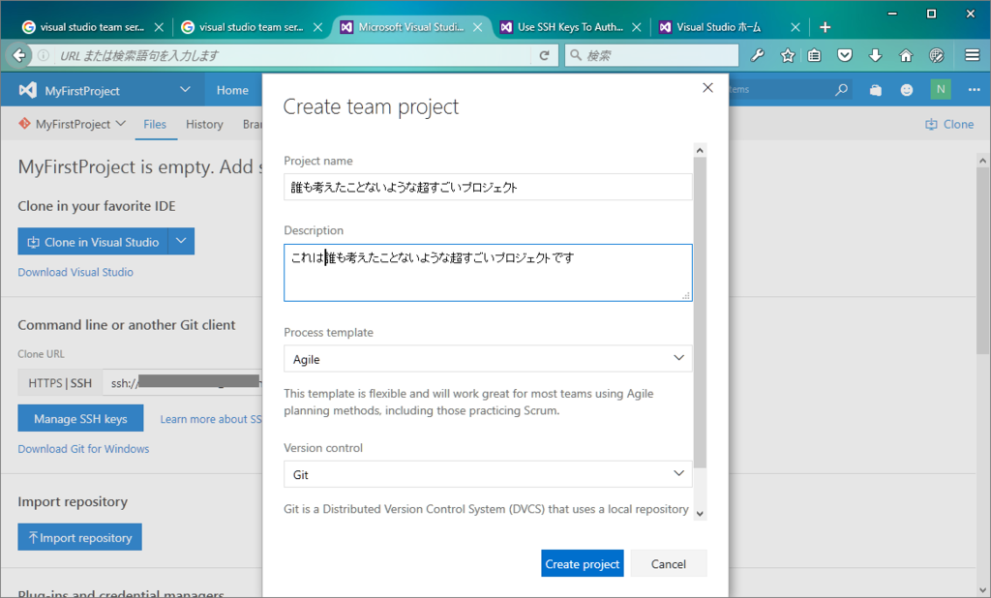Close the Visual Studio ホーム tab

click(x=796, y=27)
